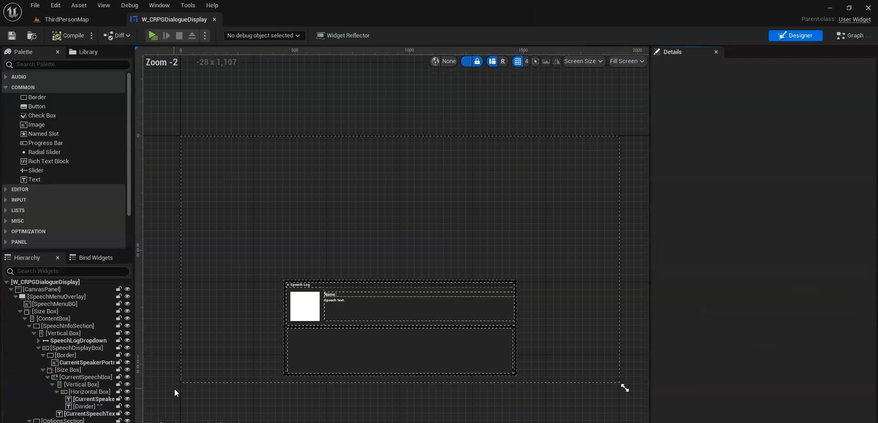The width and height of the screenshot is (878, 423).
Task: Open the Fill Screen dropdown
Action: (x=627, y=61)
